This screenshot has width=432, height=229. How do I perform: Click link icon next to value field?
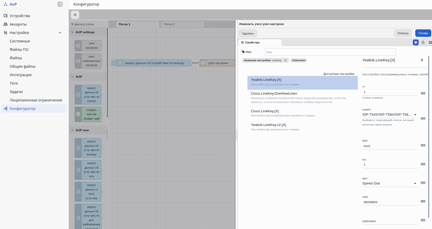[423, 201]
